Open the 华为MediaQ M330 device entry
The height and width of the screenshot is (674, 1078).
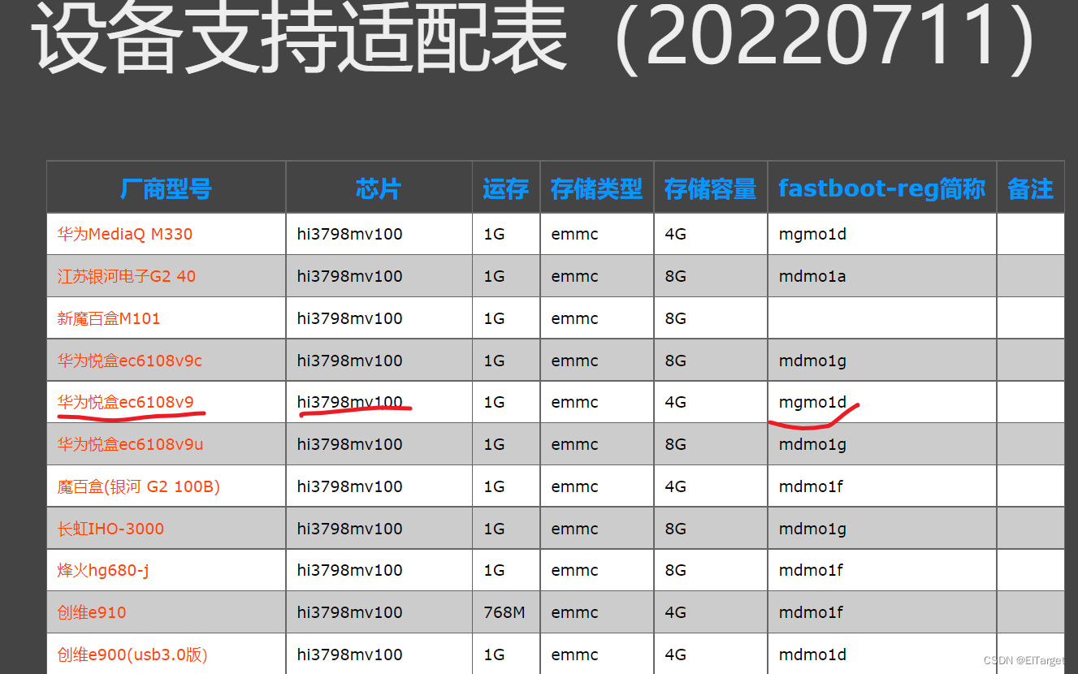[125, 235]
